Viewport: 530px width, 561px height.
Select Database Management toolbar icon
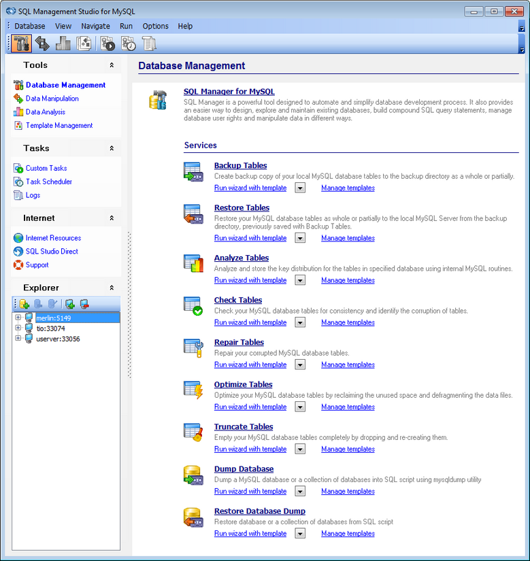[x=21, y=44]
